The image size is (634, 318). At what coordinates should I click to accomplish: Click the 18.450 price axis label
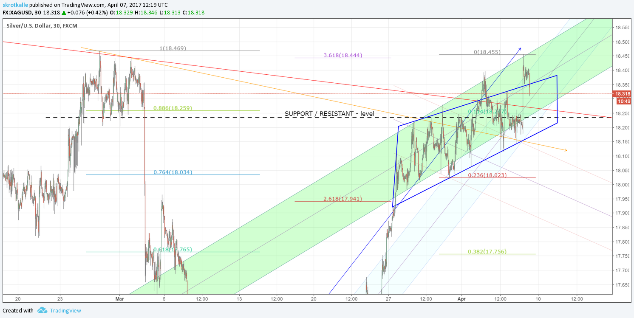[x=622, y=56]
